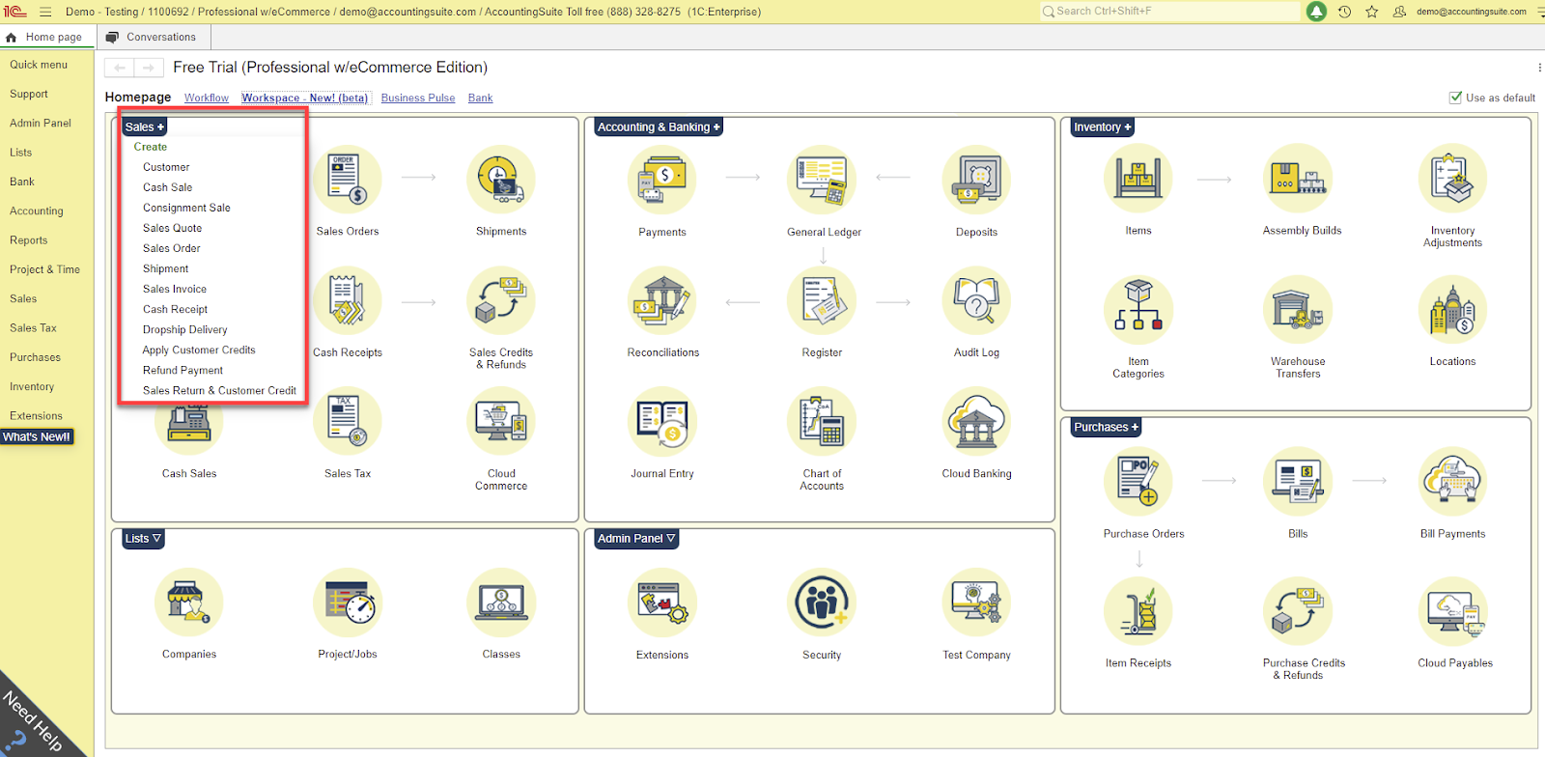Open Reports in the left sidebar

point(29,240)
